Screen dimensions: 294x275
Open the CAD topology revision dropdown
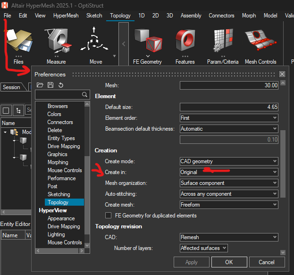coord(229,237)
